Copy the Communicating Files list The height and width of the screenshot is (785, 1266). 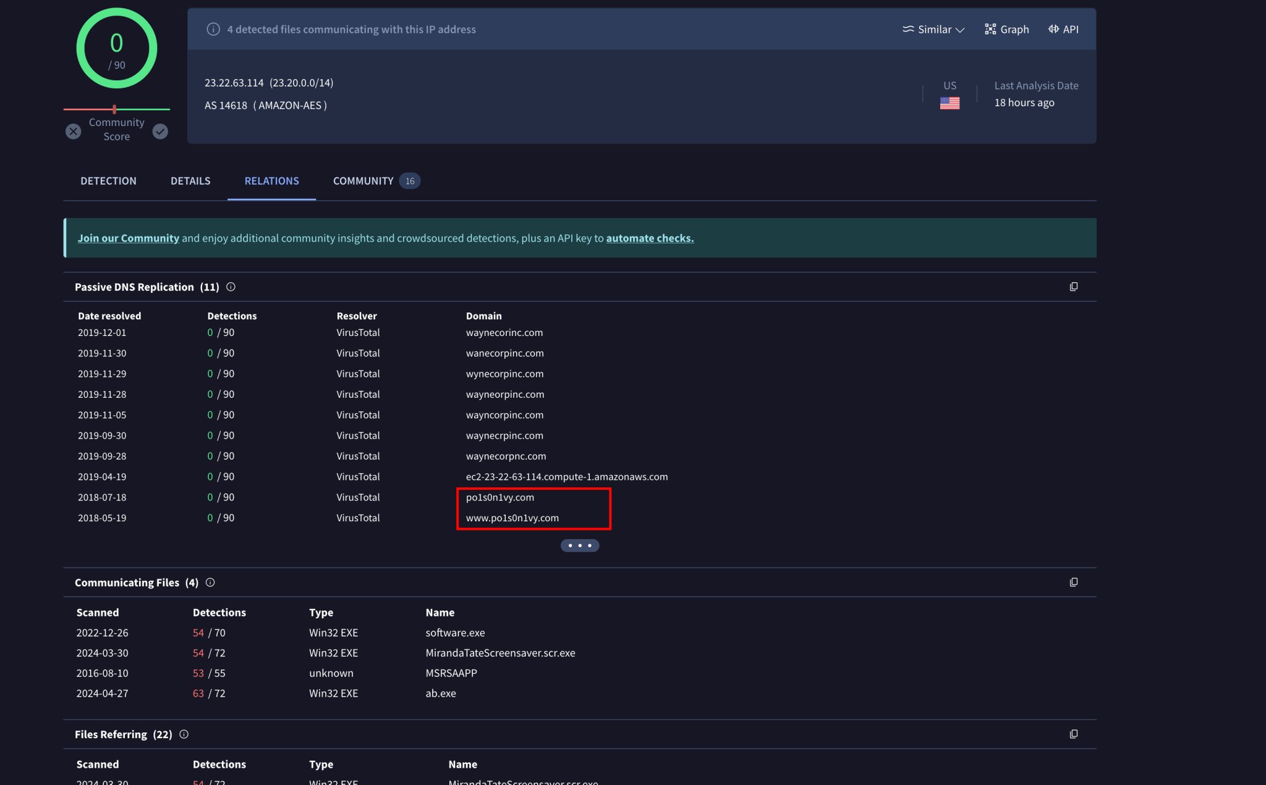(1074, 582)
